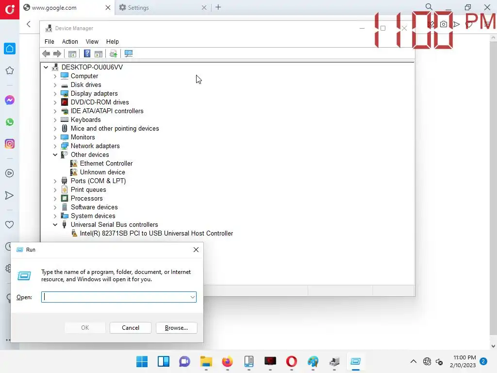
Task: Select IDE ATA/ATAPI controllers row
Action: [x=107, y=111]
